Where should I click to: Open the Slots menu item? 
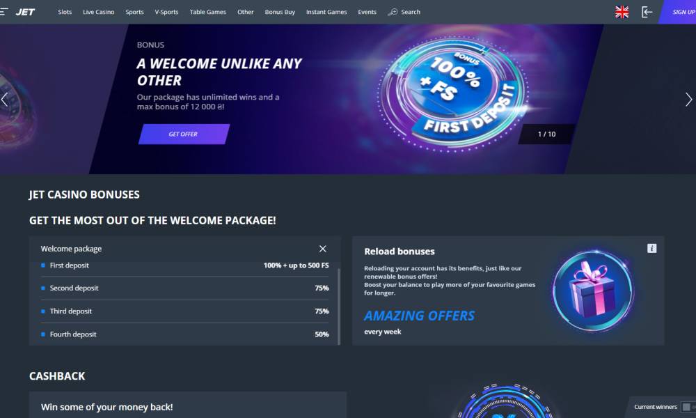65,12
